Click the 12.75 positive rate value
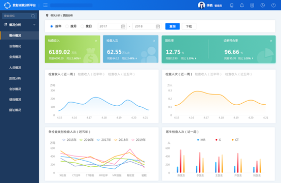 click(173, 52)
